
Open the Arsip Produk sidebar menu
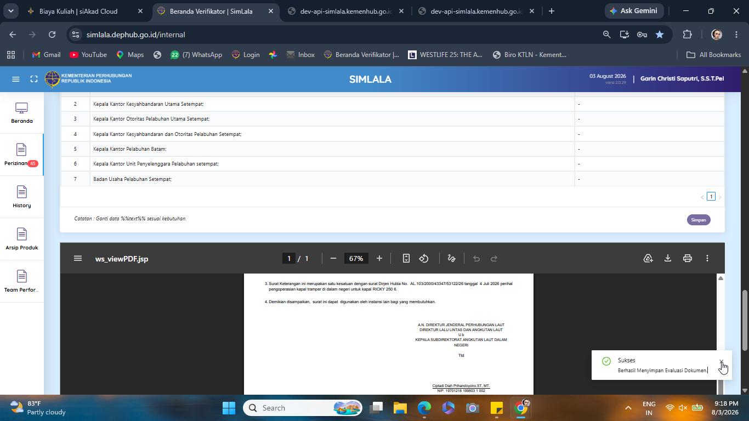21,239
